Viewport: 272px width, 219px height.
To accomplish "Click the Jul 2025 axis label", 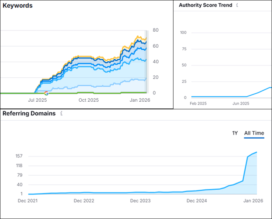I will pyautogui.click(x=37, y=100).
